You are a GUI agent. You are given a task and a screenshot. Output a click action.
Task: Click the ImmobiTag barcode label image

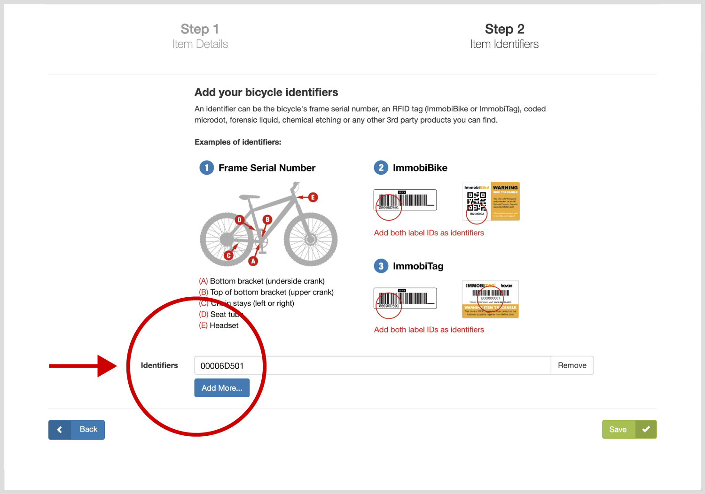point(405,298)
